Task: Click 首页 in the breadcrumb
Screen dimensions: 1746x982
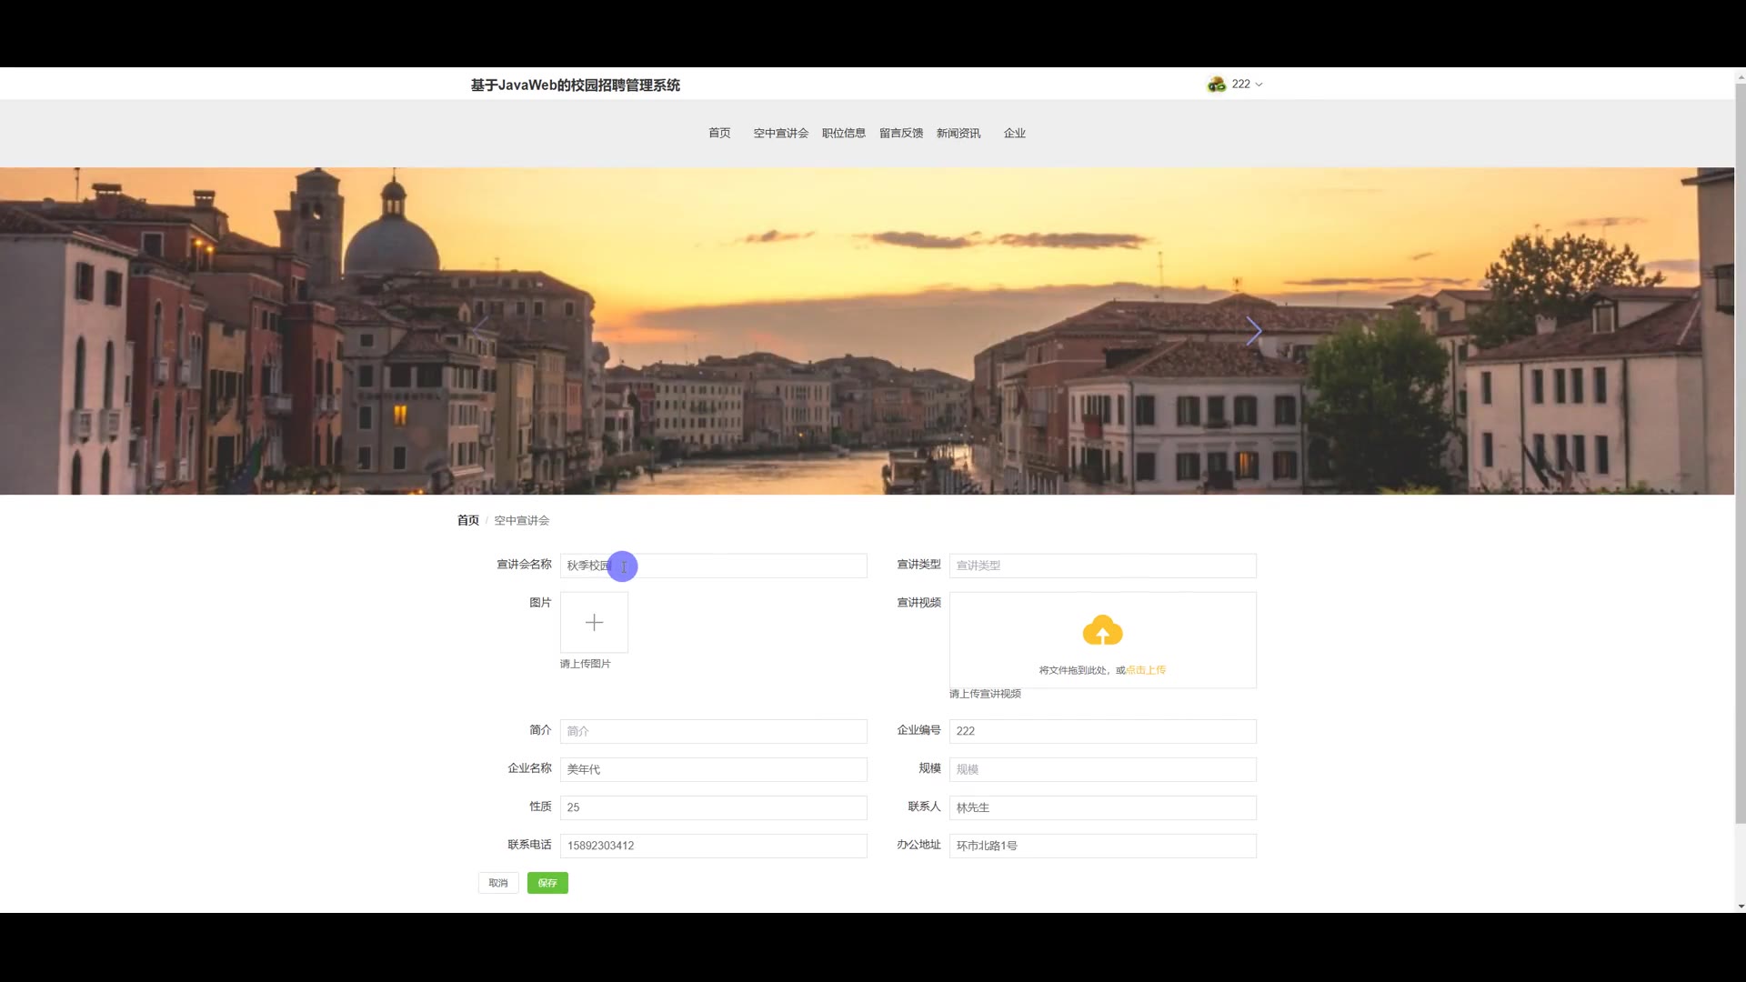Action: [467, 520]
